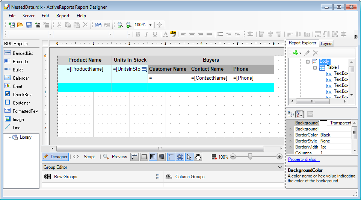
Task: Increase zoom with the plus button
Action: click(x=279, y=157)
